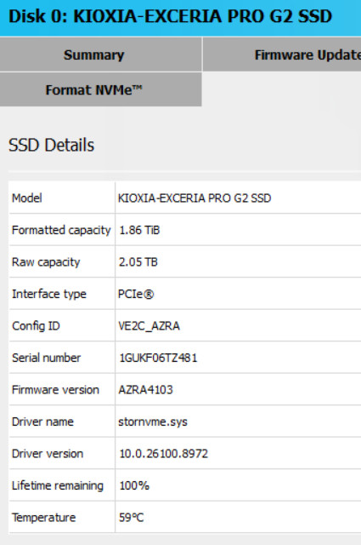Select the Model label cell

[x=27, y=198]
